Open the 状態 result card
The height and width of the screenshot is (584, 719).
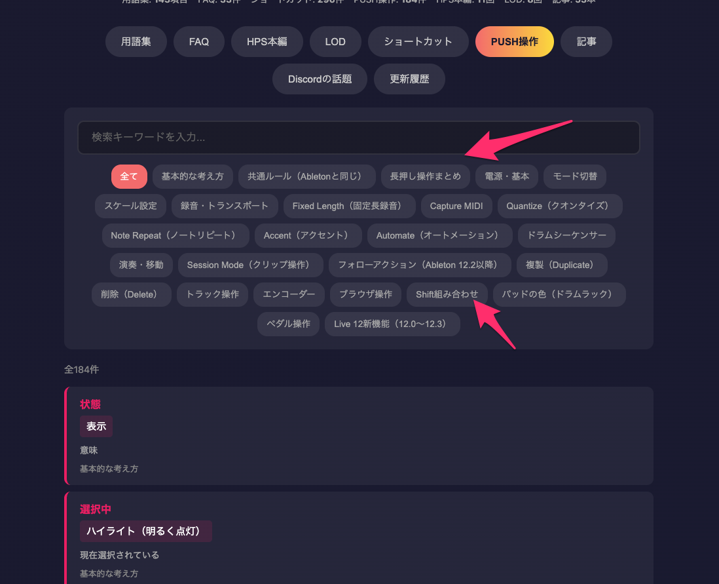pyautogui.click(x=359, y=436)
